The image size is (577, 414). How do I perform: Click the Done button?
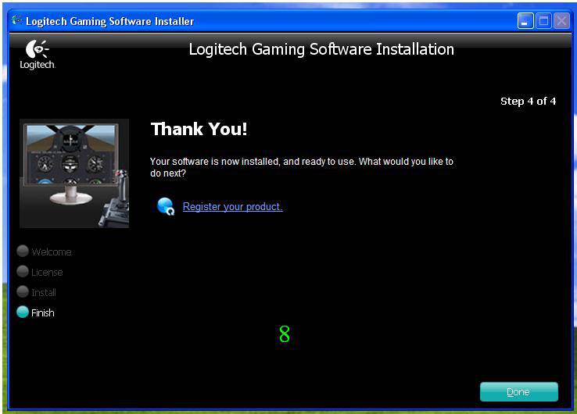point(519,391)
